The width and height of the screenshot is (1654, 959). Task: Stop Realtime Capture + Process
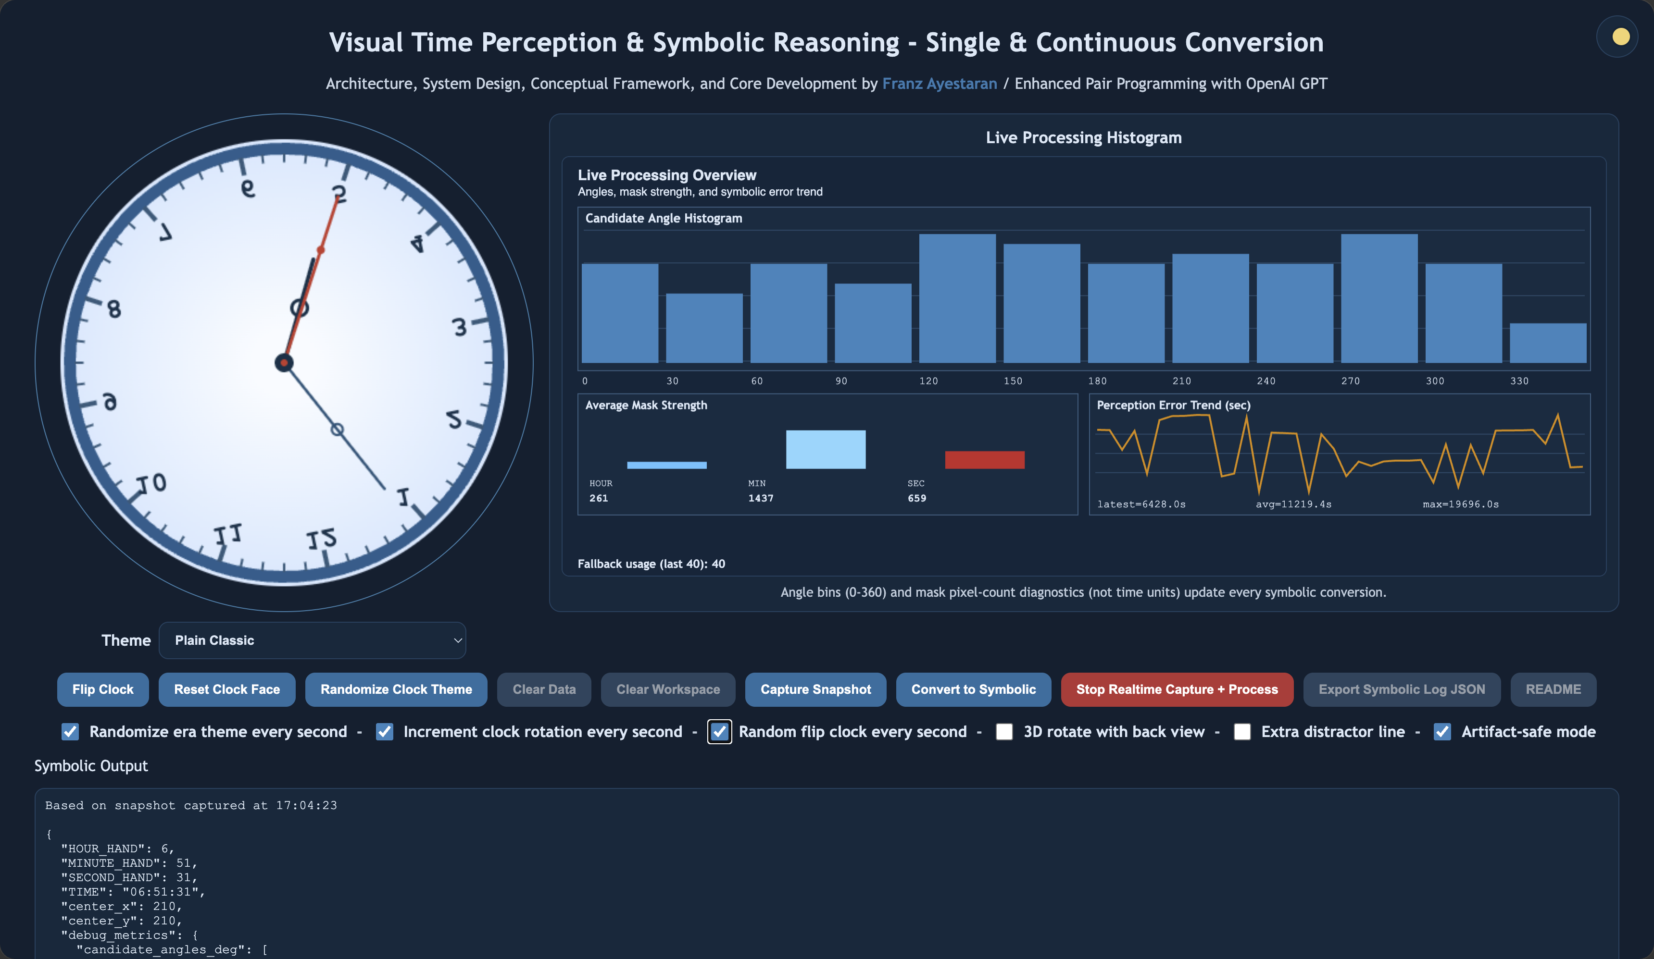(x=1177, y=689)
